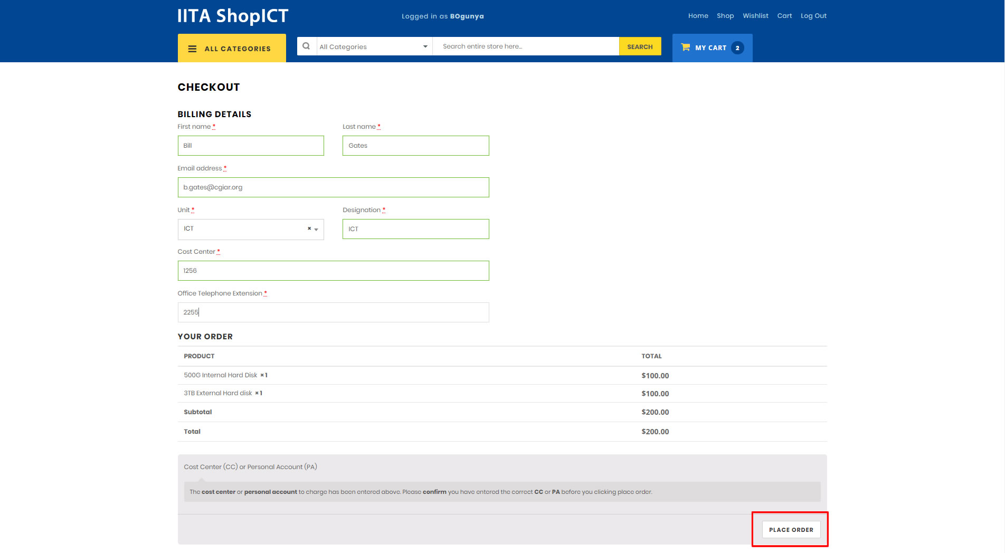This screenshot has height=553, width=1005.
Task: Click the Designation input field
Action: click(x=415, y=229)
